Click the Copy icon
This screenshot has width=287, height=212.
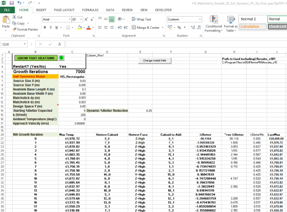point(14,23)
